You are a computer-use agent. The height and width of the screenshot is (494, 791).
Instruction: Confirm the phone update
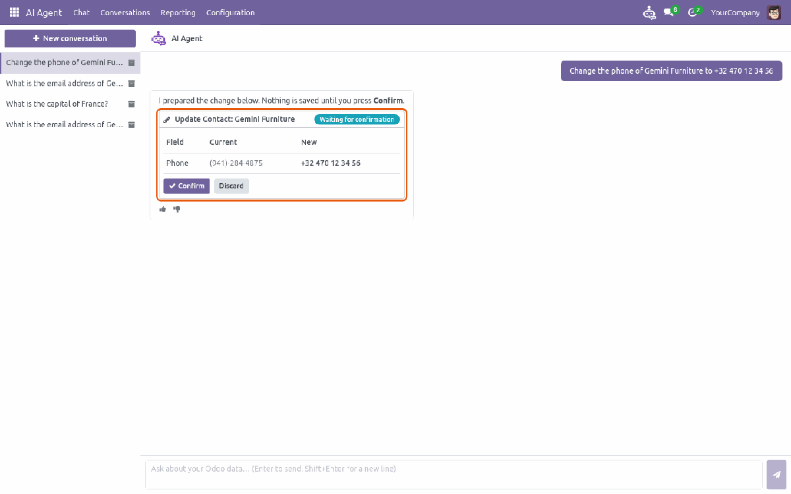point(187,186)
